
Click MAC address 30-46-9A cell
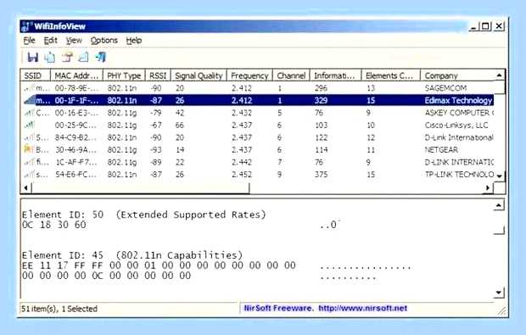(76, 149)
